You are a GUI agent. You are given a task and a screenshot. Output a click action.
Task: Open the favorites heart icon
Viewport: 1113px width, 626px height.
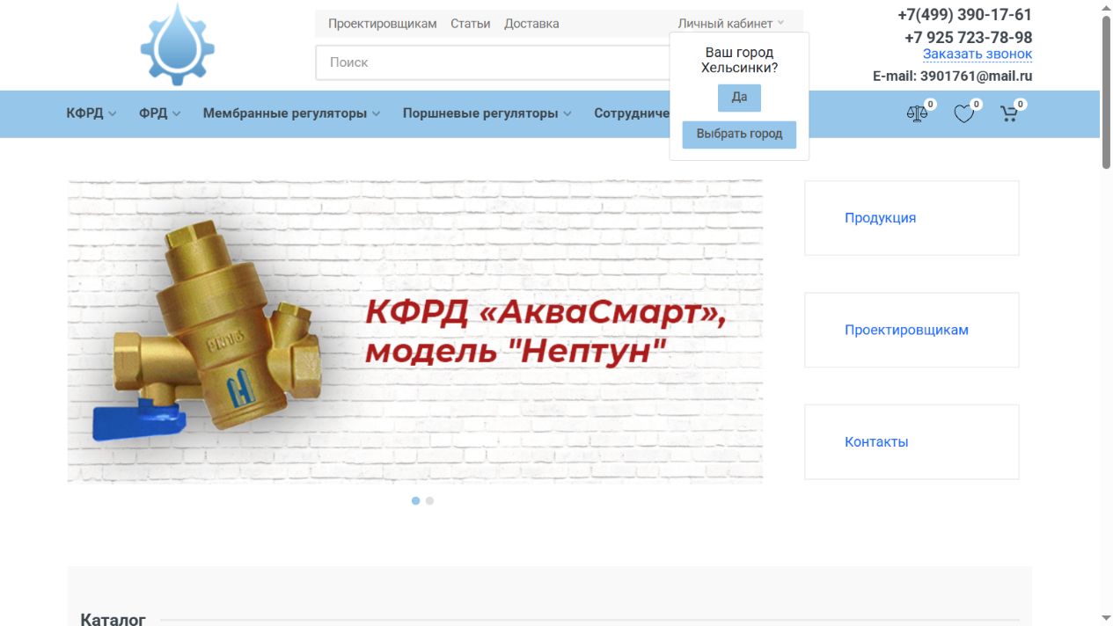(x=964, y=113)
